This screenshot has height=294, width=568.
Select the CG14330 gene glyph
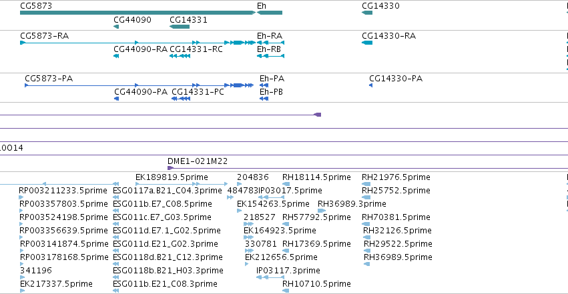[367, 13]
